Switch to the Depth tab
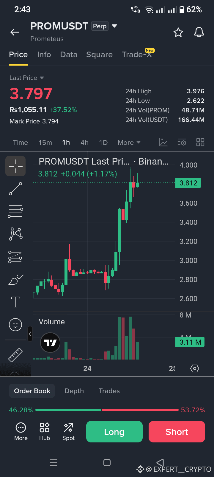The height and width of the screenshot is (477, 214). [x=74, y=391]
